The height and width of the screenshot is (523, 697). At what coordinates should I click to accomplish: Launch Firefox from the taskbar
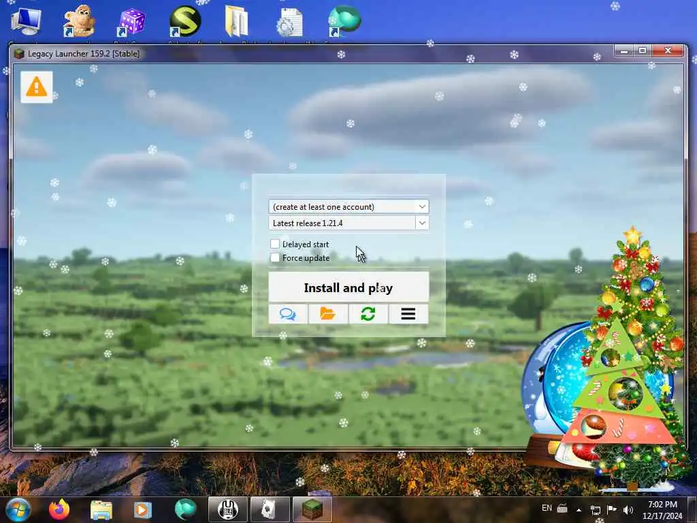click(x=59, y=509)
